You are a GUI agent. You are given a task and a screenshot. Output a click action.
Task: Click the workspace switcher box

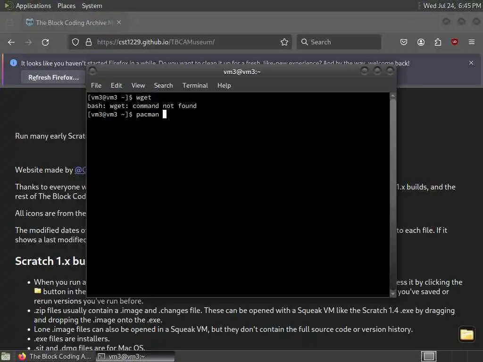pyautogui.click(x=428, y=356)
